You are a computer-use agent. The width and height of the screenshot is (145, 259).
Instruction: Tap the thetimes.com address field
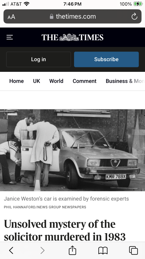[72, 16]
